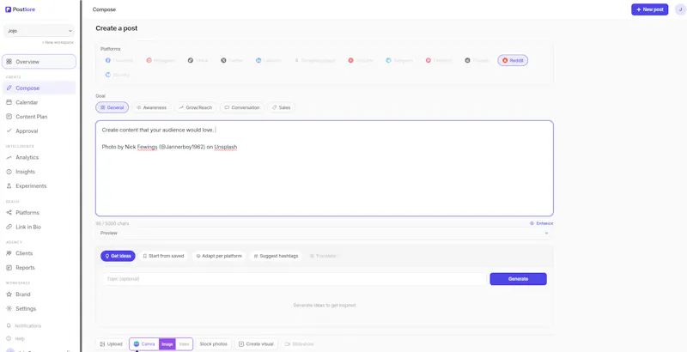Viewport: 687px width, 352px height.
Task: Select the Awareness goal
Action: [152, 107]
